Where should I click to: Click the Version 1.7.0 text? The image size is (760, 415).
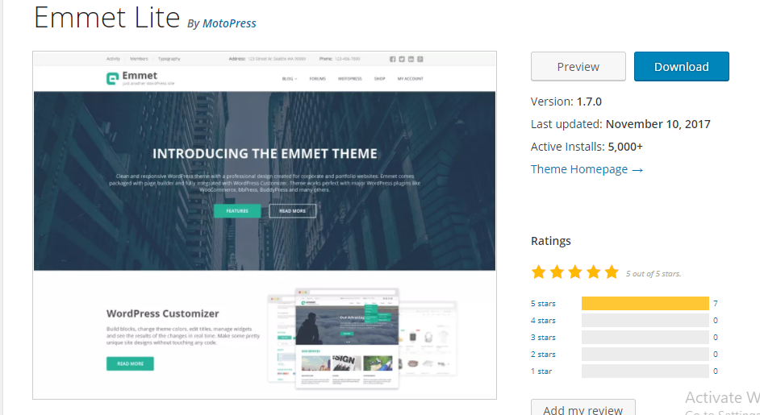(x=566, y=102)
